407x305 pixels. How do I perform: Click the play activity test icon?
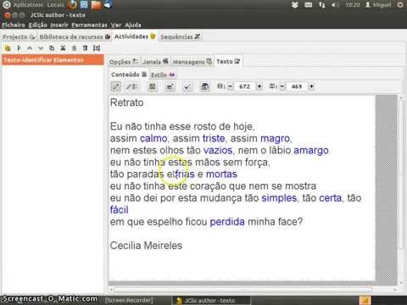click(19, 48)
